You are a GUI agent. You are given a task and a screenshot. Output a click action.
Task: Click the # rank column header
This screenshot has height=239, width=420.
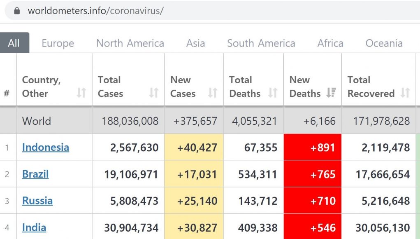(x=7, y=94)
